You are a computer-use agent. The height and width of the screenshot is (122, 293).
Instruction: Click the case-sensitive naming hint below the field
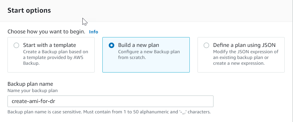click(109, 112)
